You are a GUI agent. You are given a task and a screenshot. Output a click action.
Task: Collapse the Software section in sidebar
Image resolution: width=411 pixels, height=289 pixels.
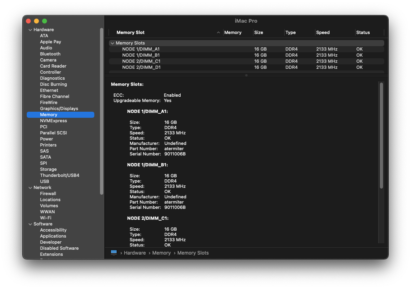coord(30,224)
